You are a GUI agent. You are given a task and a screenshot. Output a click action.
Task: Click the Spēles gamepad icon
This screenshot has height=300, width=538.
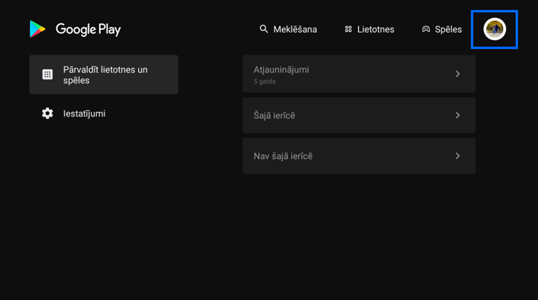coord(426,29)
